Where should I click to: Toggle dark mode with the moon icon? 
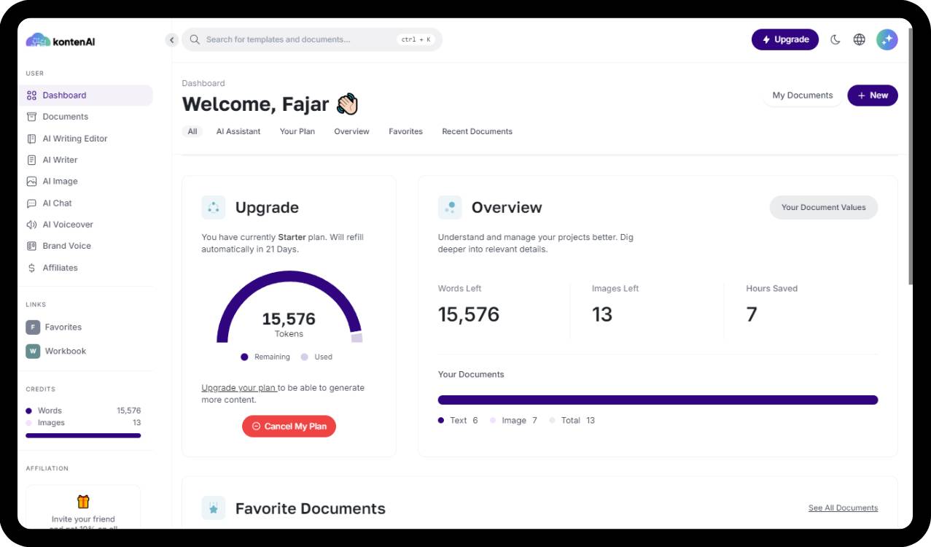pos(835,39)
